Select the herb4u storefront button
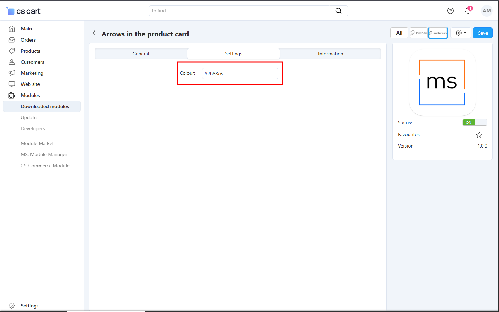Viewport: 499px width, 312px height. tap(419, 33)
